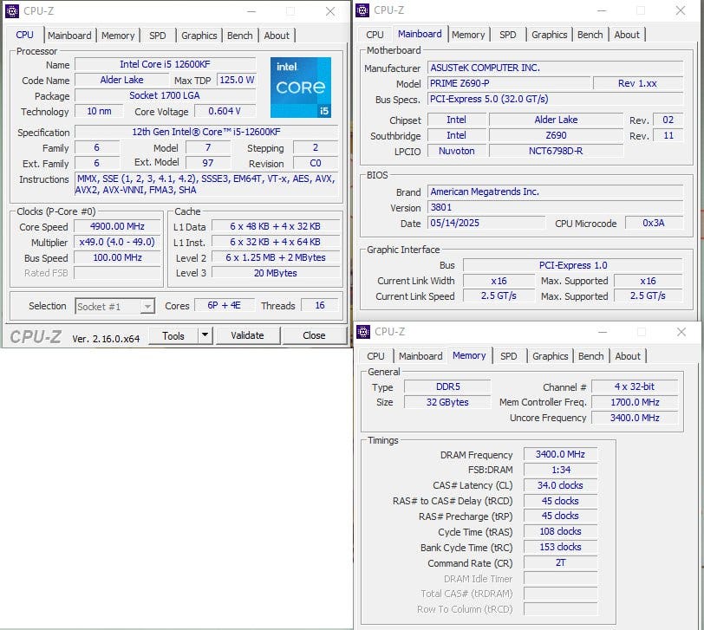Select Graphics tab in the Mainboard window
Image resolution: width=704 pixels, height=630 pixels.
(549, 35)
